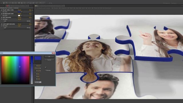Select the S saturation radio button
The image size is (183, 103).
(35, 68)
